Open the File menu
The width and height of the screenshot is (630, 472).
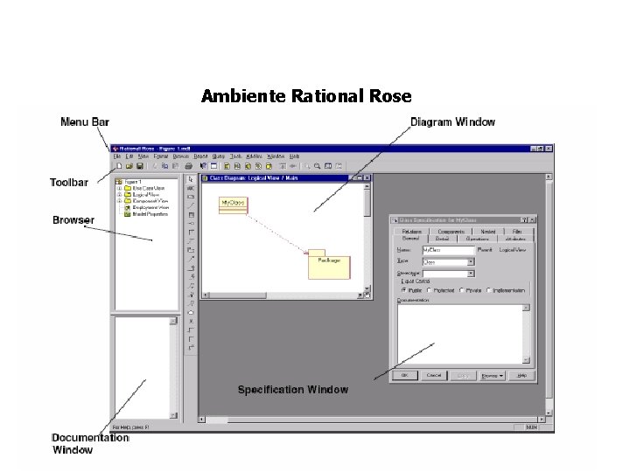tap(117, 156)
